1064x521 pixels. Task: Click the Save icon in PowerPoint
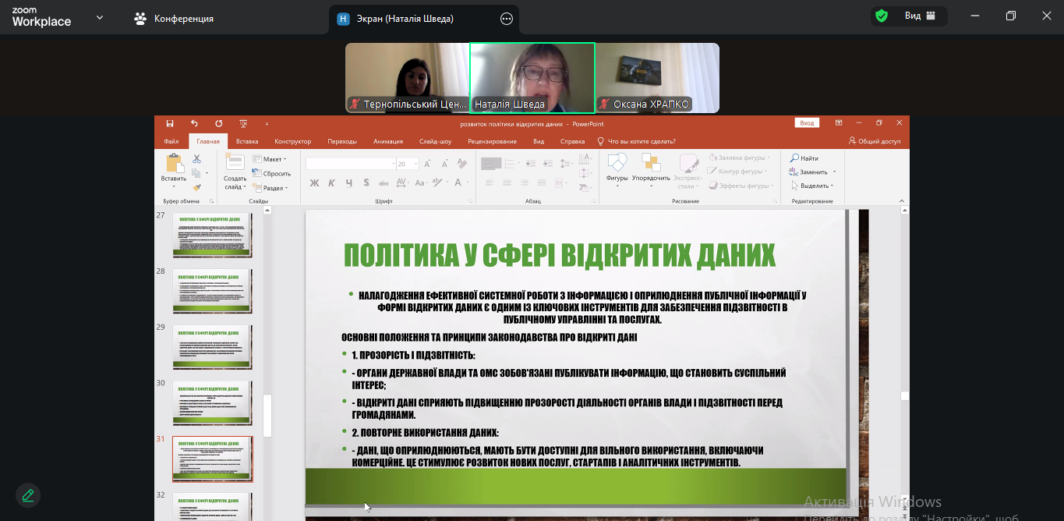tap(170, 123)
